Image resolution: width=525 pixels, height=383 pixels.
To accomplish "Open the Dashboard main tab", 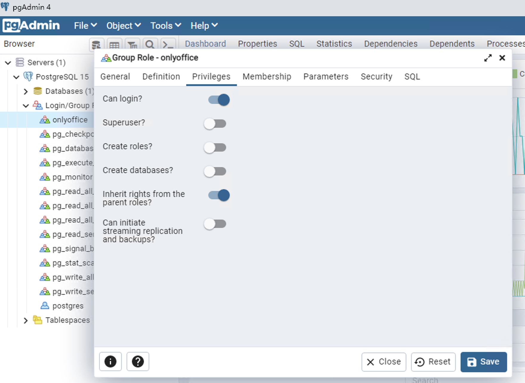I will tap(206, 44).
